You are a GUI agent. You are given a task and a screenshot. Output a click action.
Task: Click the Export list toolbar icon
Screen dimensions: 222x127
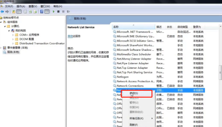click(35, 12)
